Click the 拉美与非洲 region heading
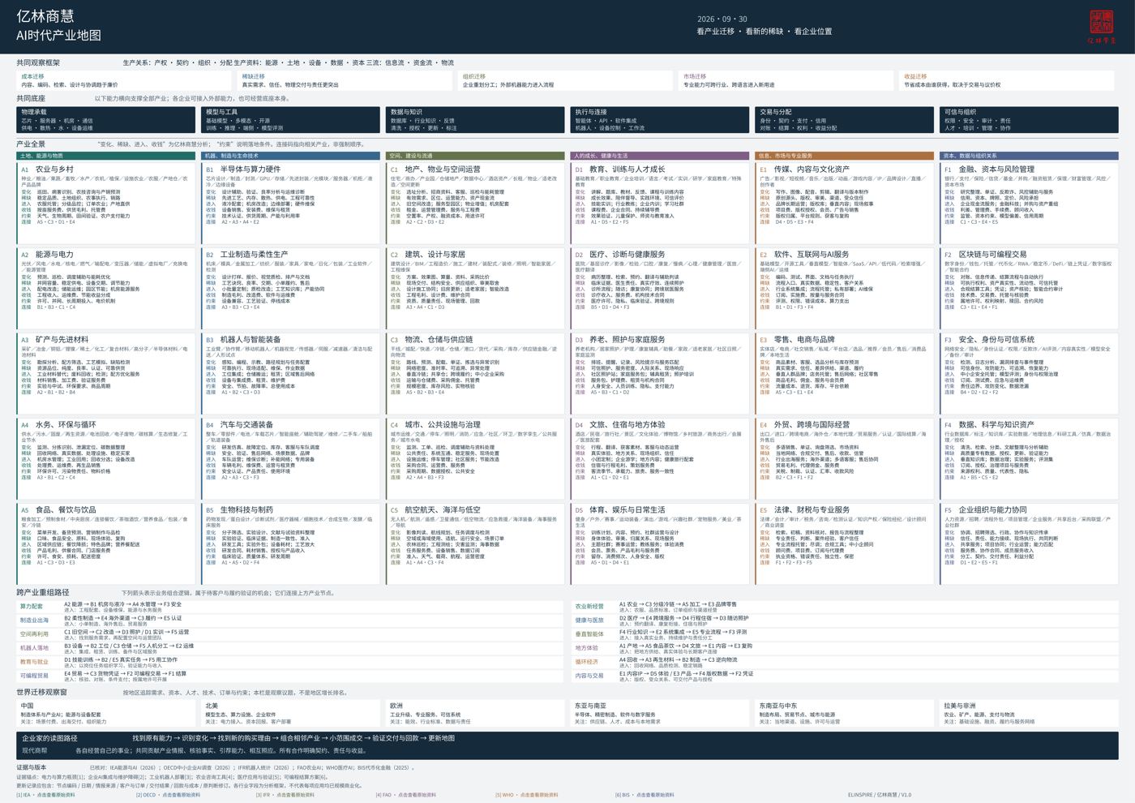 (x=960, y=706)
